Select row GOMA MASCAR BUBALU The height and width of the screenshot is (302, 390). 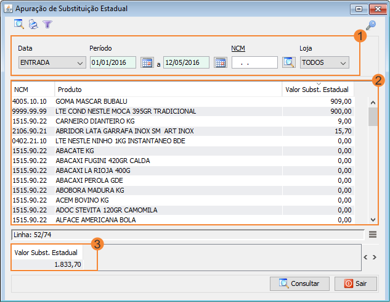[x=183, y=101]
